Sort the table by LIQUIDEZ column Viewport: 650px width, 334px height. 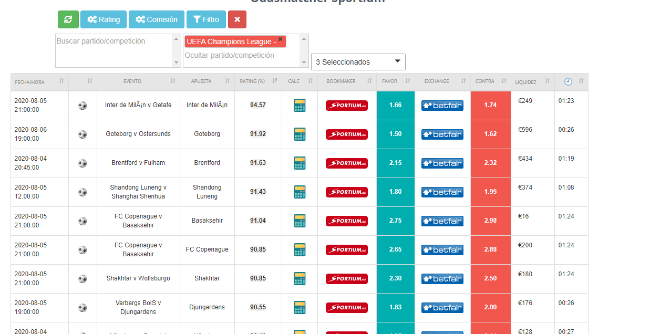coord(533,81)
